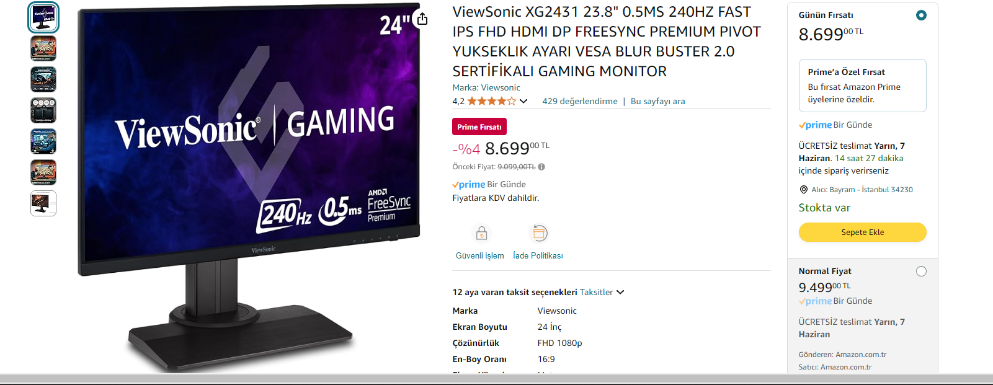Image resolution: width=993 pixels, height=385 pixels.
Task: Select the last thumbnail showing monitor rear
Action: [x=43, y=203]
